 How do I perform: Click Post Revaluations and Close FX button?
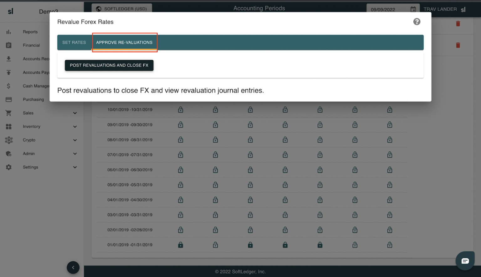[109, 65]
